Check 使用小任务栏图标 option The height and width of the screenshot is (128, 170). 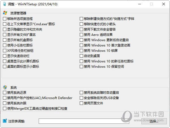coord(5,46)
